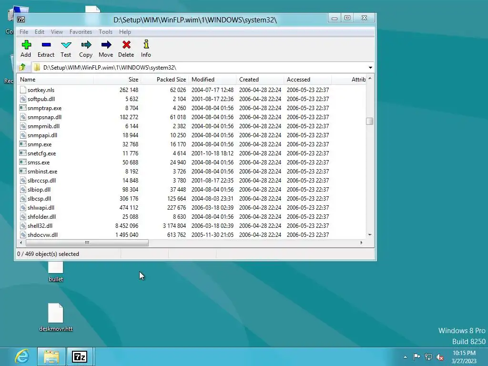Click the Move toolbar icon
Viewport: 488px width, 366px height.
[x=106, y=45]
